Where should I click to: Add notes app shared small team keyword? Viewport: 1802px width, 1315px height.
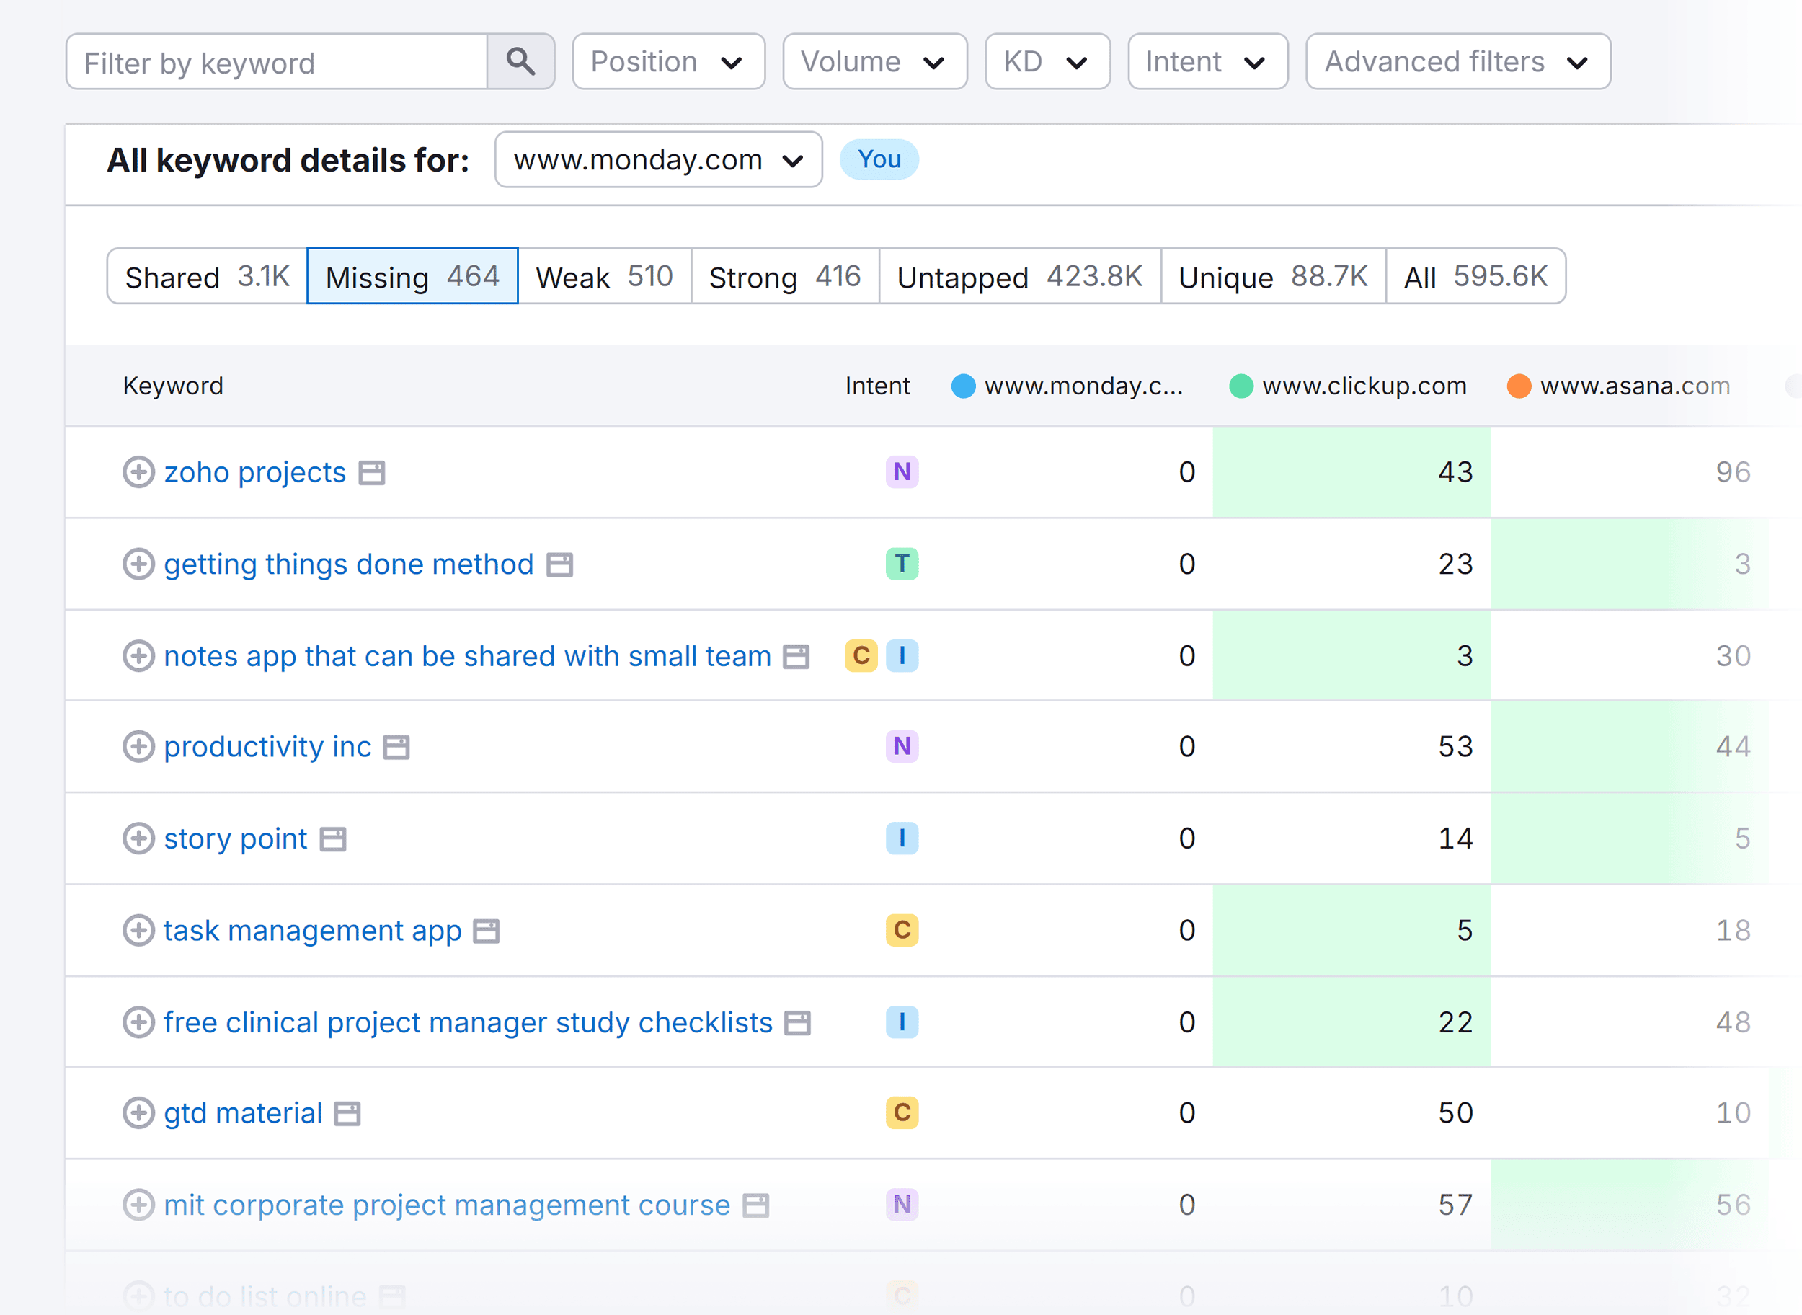coord(138,656)
